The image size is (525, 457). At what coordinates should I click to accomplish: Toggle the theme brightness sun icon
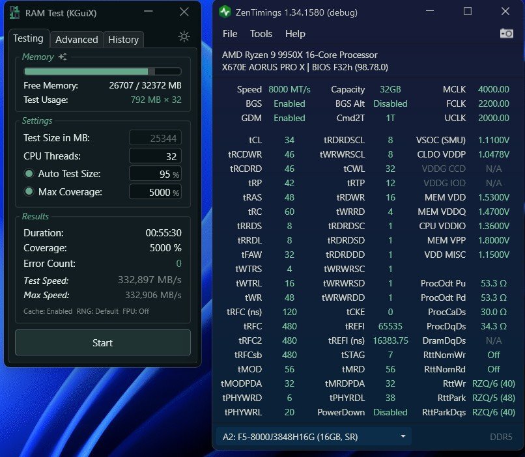[184, 36]
